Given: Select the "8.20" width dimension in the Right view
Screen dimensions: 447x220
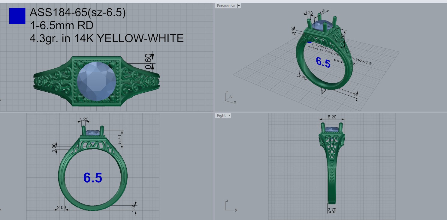Looking at the screenshot, I should pyautogui.click(x=332, y=117).
